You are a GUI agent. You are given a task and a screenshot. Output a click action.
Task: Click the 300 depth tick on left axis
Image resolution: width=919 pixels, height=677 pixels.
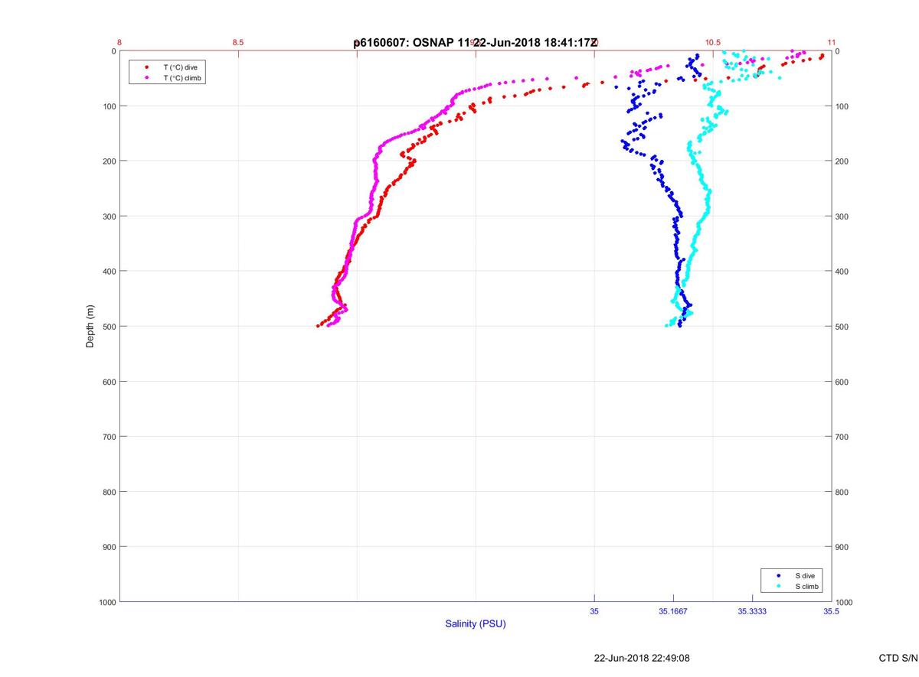point(109,216)
